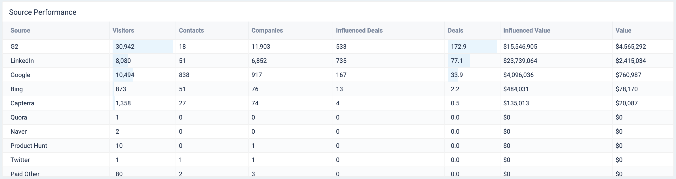Select the Quora source row
The height and width of the screenshot is (179, 676).
click(x=19, y=117)
